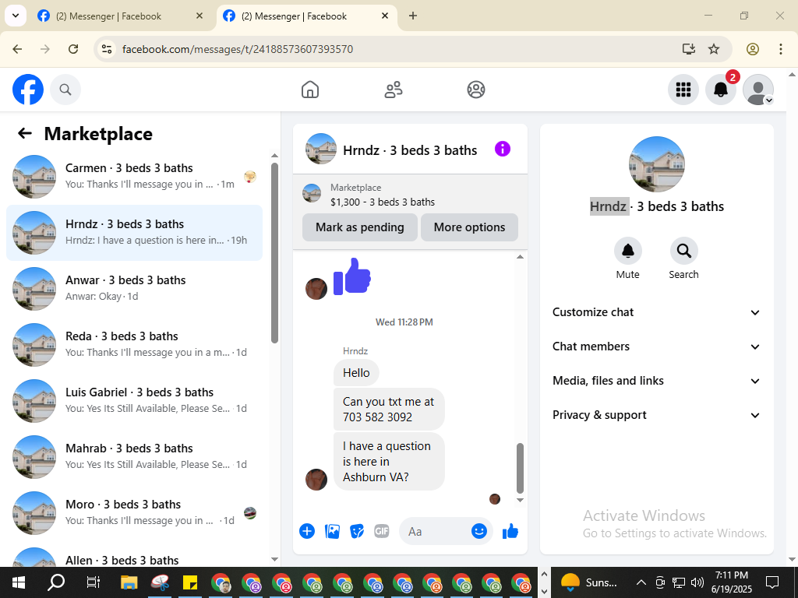Open the Mahrab conversation
This screenshot has height=598, width=798.
pos(134,456)
